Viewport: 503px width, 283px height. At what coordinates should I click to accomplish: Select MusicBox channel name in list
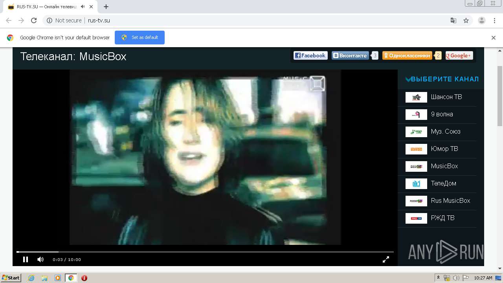coord(444,166)
